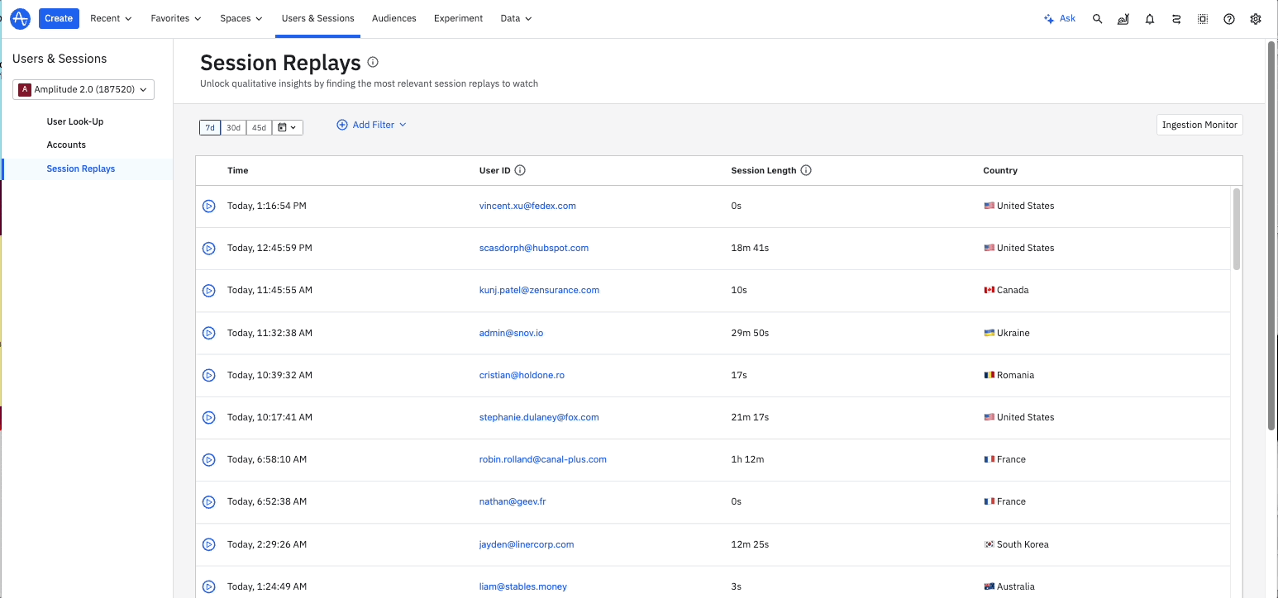Open the custom calendar date dropdown
Viewport: 1278px width, 598px height.
(287, 127)
